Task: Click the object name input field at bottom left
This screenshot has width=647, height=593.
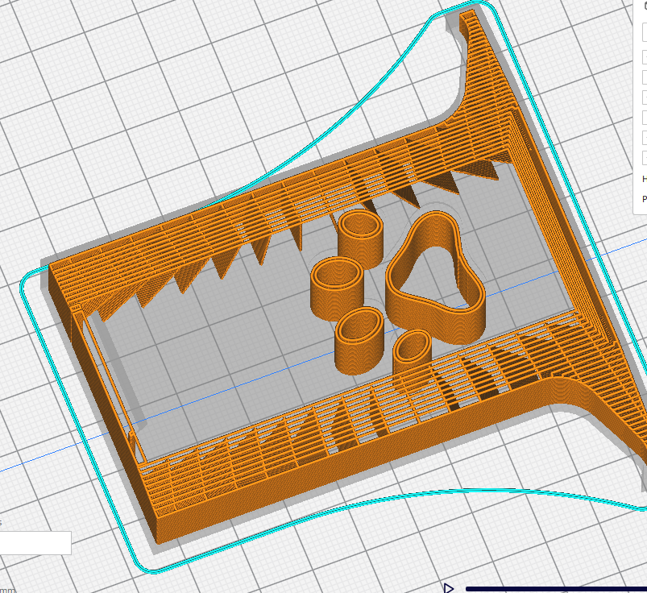Action: click(x=36, y=542)
